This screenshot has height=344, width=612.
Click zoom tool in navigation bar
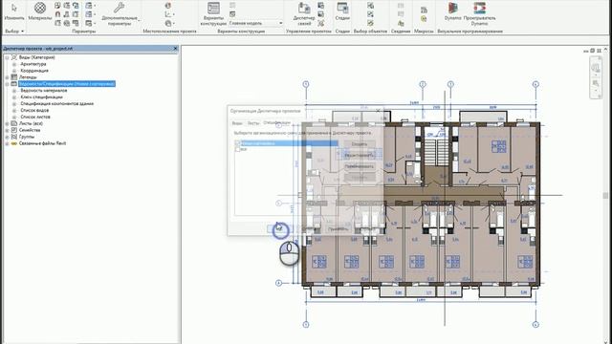tap(595, 84)
